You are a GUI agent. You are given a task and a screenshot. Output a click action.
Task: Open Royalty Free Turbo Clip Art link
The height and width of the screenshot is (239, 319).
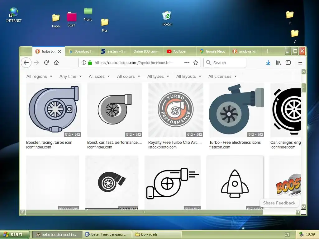click(175, 143)
